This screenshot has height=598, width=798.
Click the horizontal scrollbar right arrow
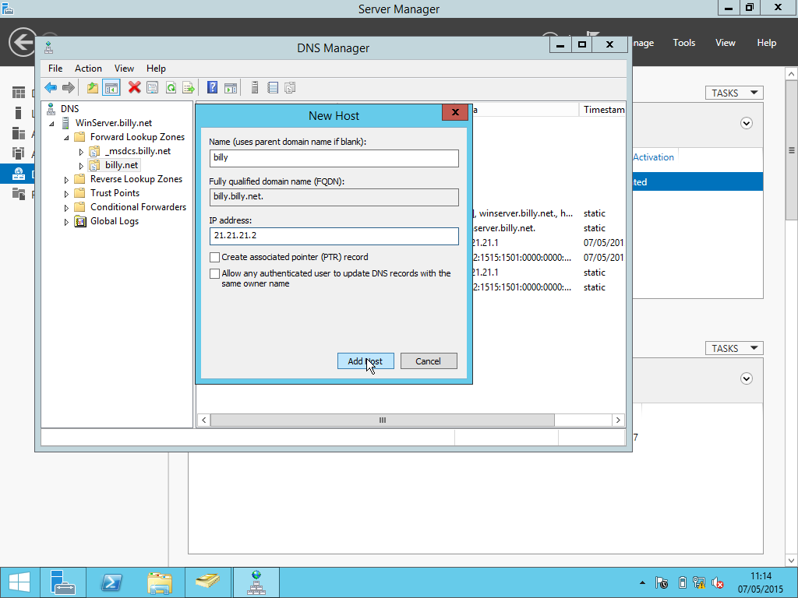pos(618,420)
